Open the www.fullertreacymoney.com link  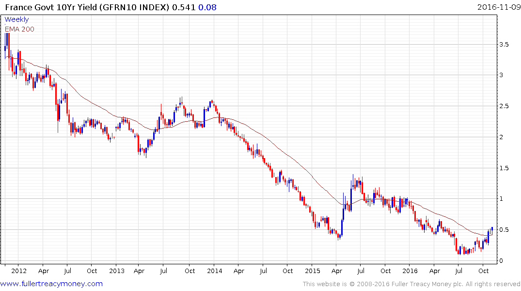click(51, 284)
